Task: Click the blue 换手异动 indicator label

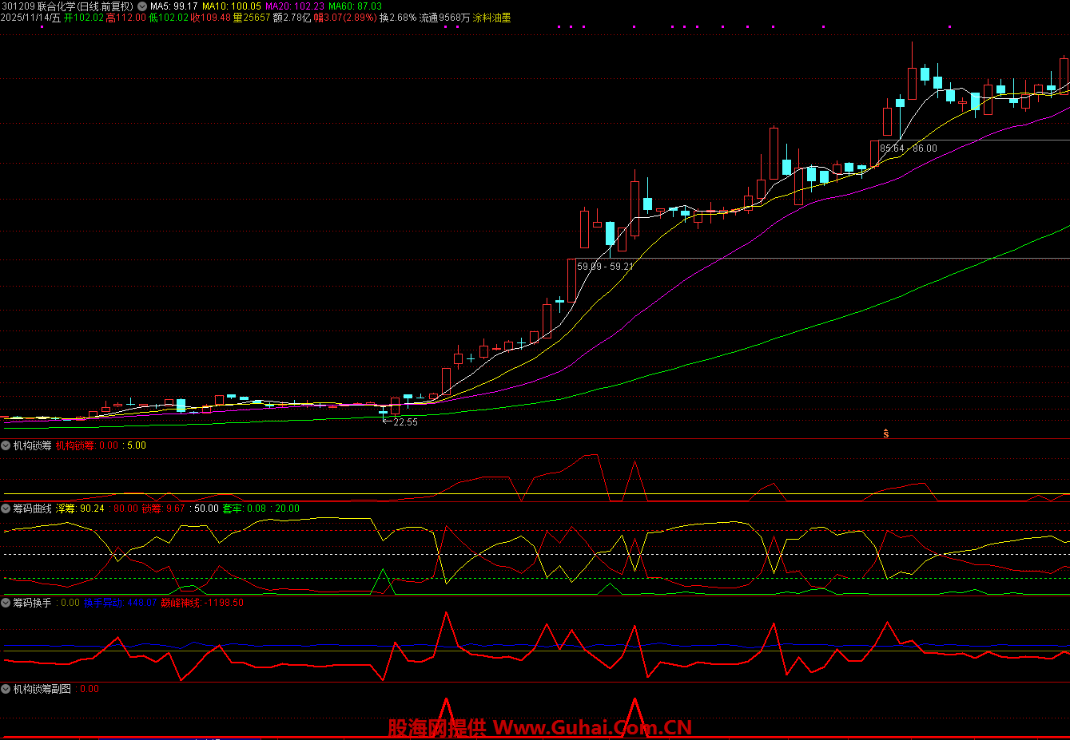Action: pyautogui.click(x=120, y=603)
